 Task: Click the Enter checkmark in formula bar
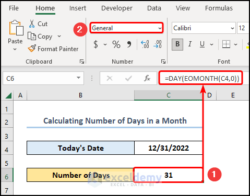click(128, 79)
